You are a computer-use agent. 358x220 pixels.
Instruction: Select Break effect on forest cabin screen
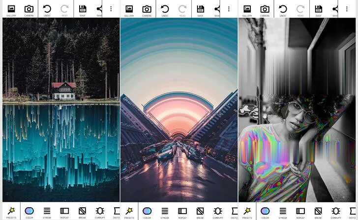click(x=82, y=213)
